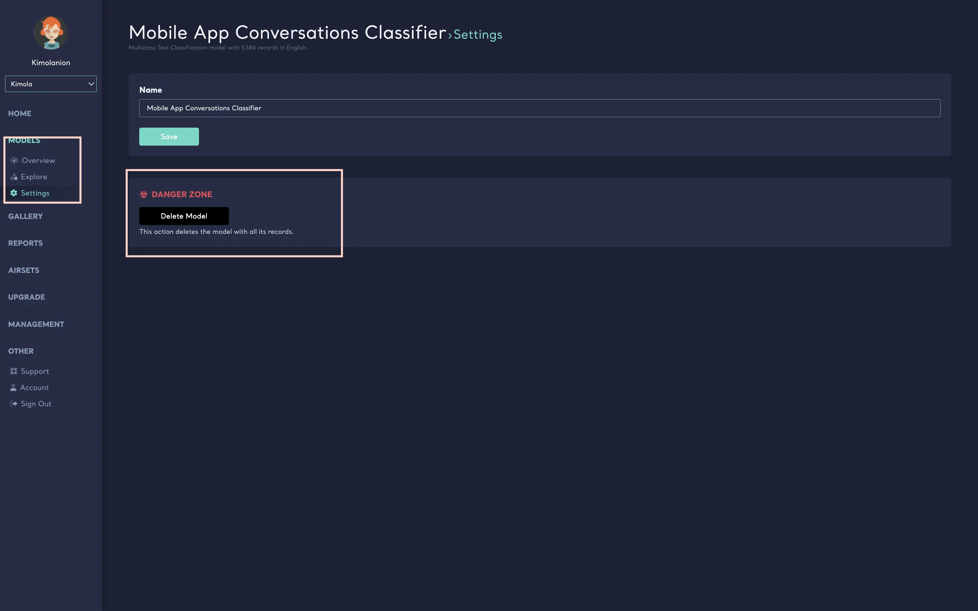Click the Delete Model button
This screenshot has height=611, width=978.
(184, 216)
